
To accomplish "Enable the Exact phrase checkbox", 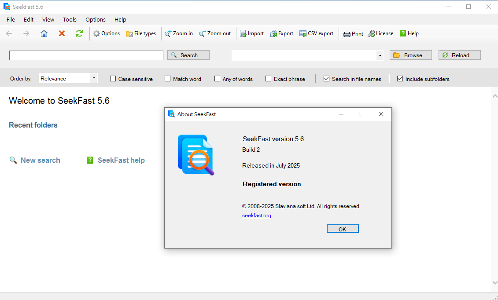I will click(x=268, y=79).
